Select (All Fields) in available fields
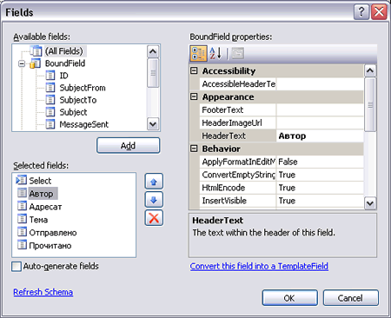 pos(64,51)
